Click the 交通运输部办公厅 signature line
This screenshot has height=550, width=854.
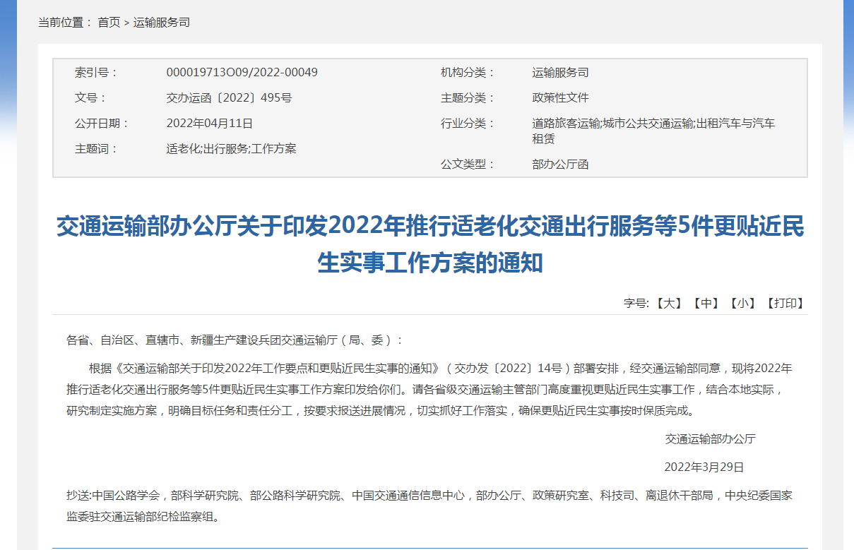pos(710,439)
